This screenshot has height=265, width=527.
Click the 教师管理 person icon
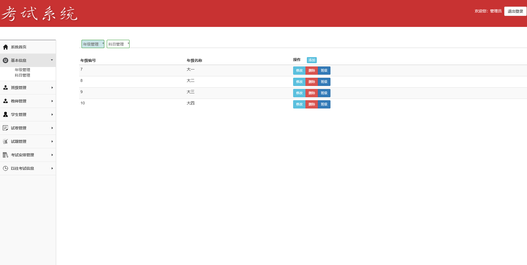pos(5,101)
